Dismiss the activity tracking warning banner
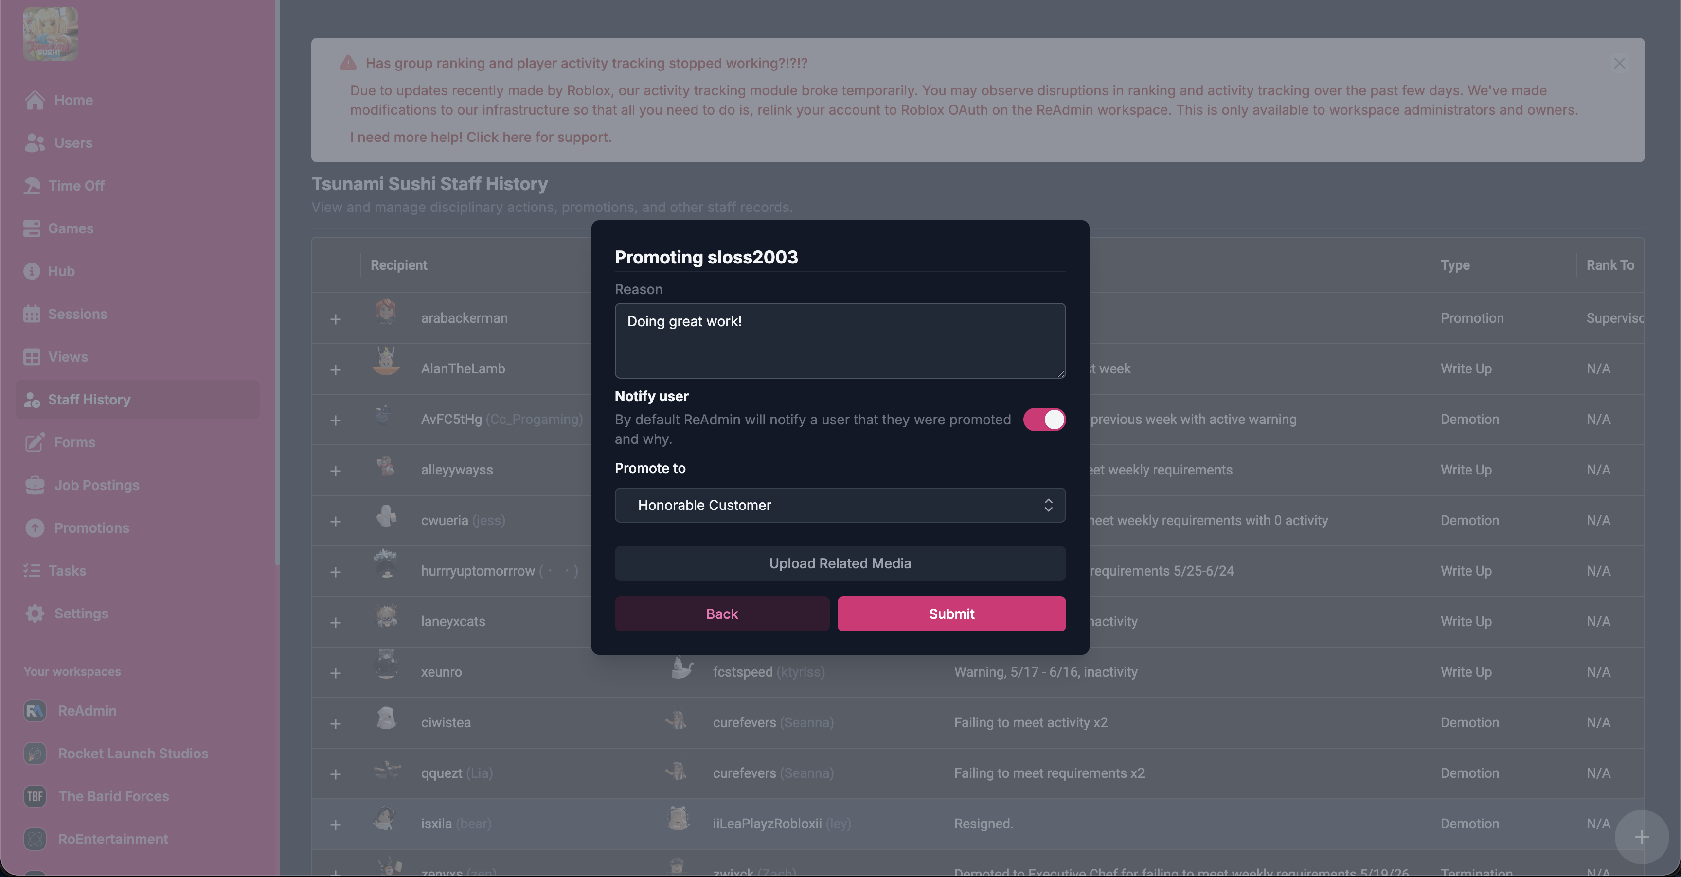The width and height of the screenshot is (1681, 877). click(x=1619, y=63)
